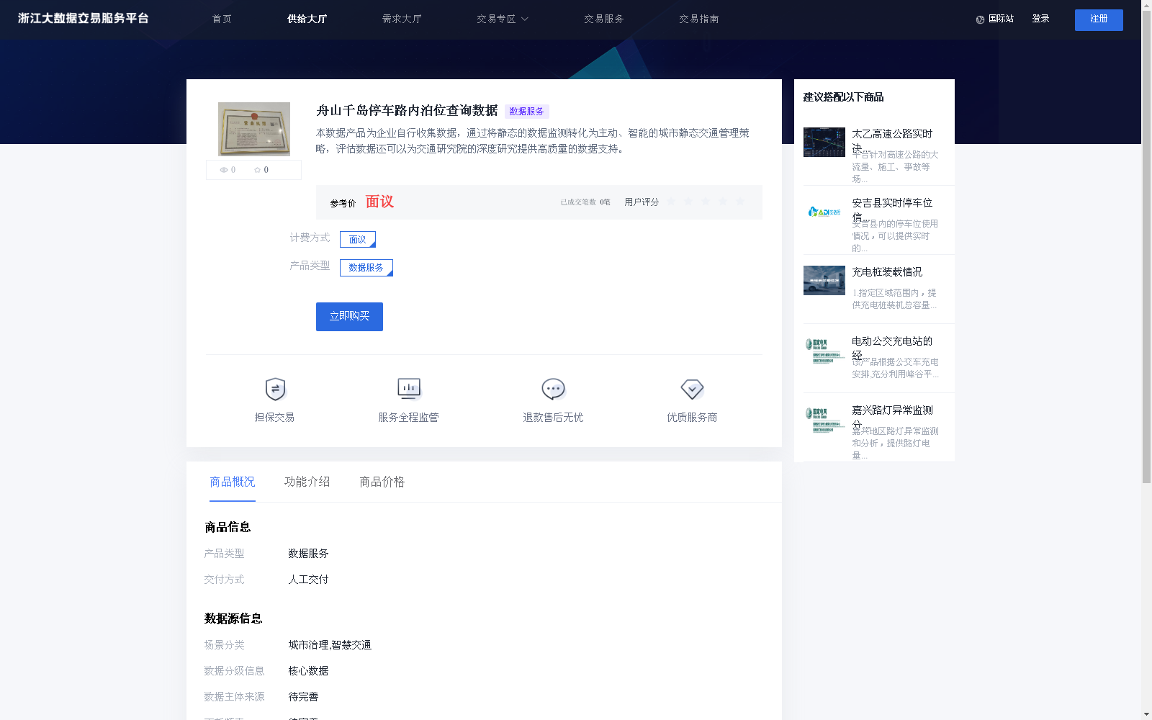The width and height of the screenshot is (1152, 720).
Task: Click the star favorite icon
Action: 257,170
